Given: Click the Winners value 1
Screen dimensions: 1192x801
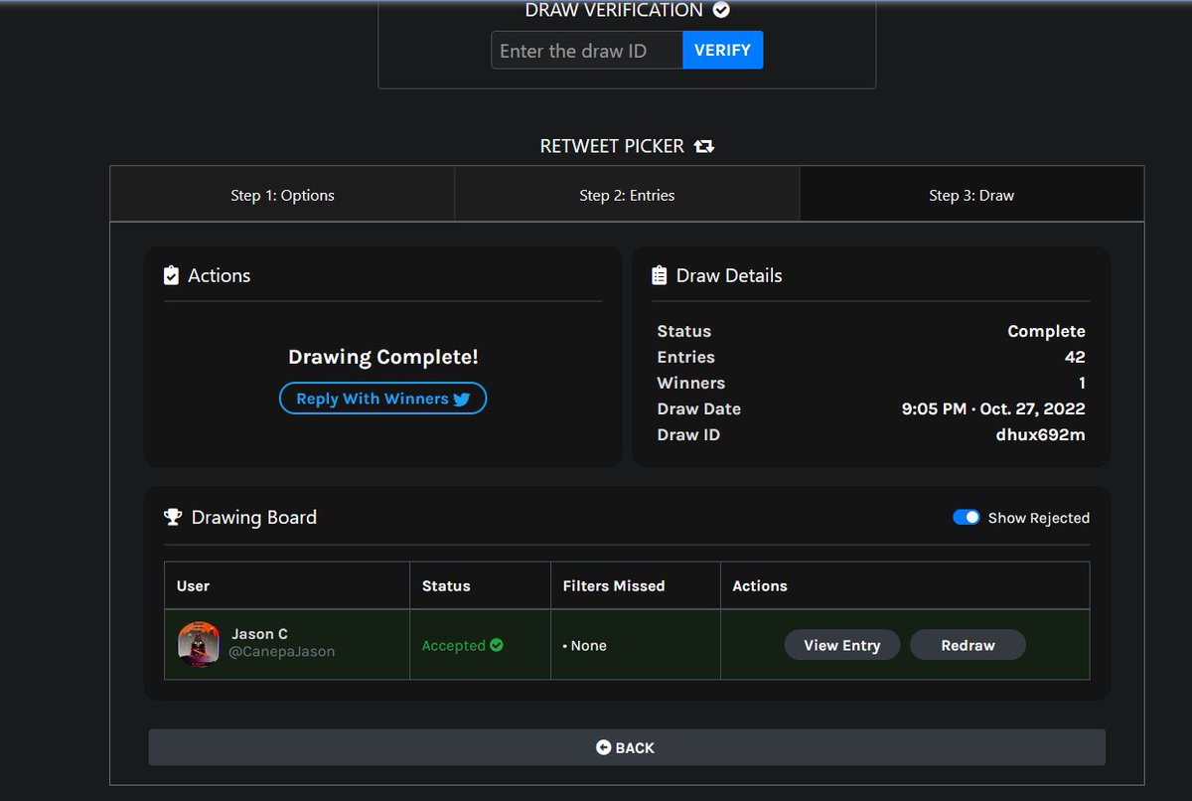Looking at the screenshot, I should 1082,383.
